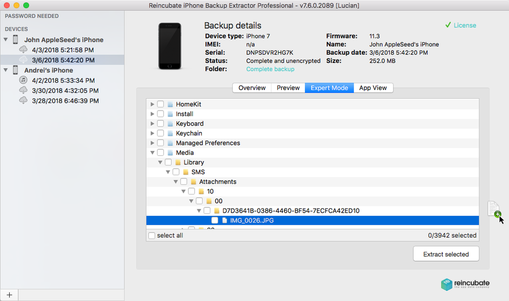This screenshot has width=509, height=301.
Task: Click the Extract selected button
Action: click(x=446, y=254)
